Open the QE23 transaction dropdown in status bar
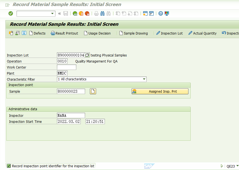The height and width of the screenshot is (170, 239). pyautogui.click(x=237, y=166)
